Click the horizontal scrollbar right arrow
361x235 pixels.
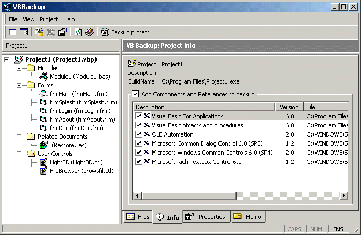(x=344, y=196)
